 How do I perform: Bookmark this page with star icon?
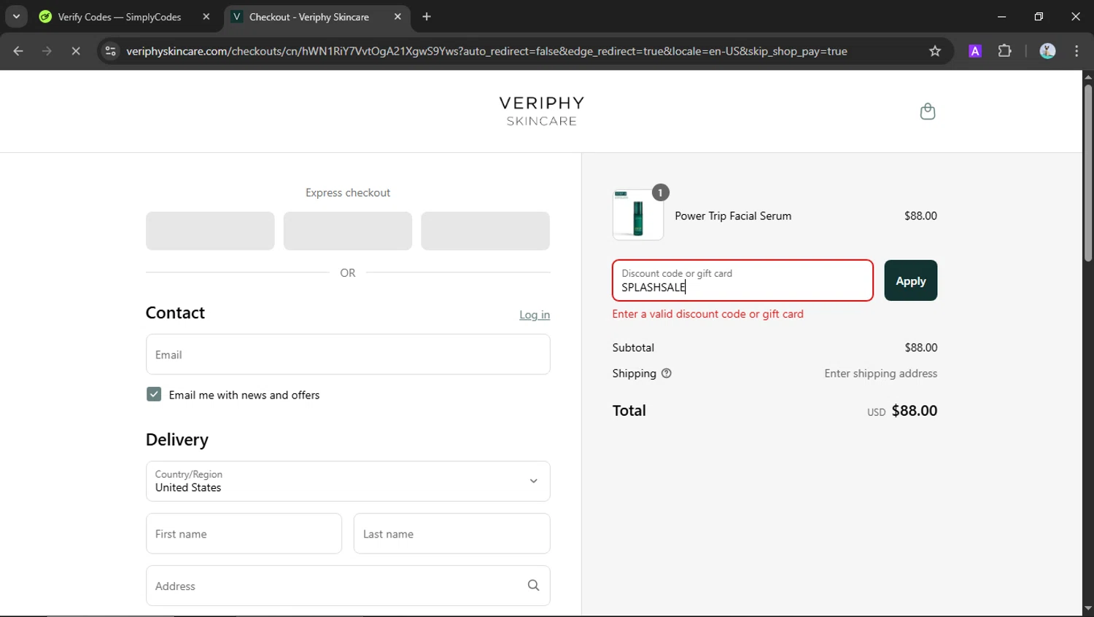tap(935, 51)
